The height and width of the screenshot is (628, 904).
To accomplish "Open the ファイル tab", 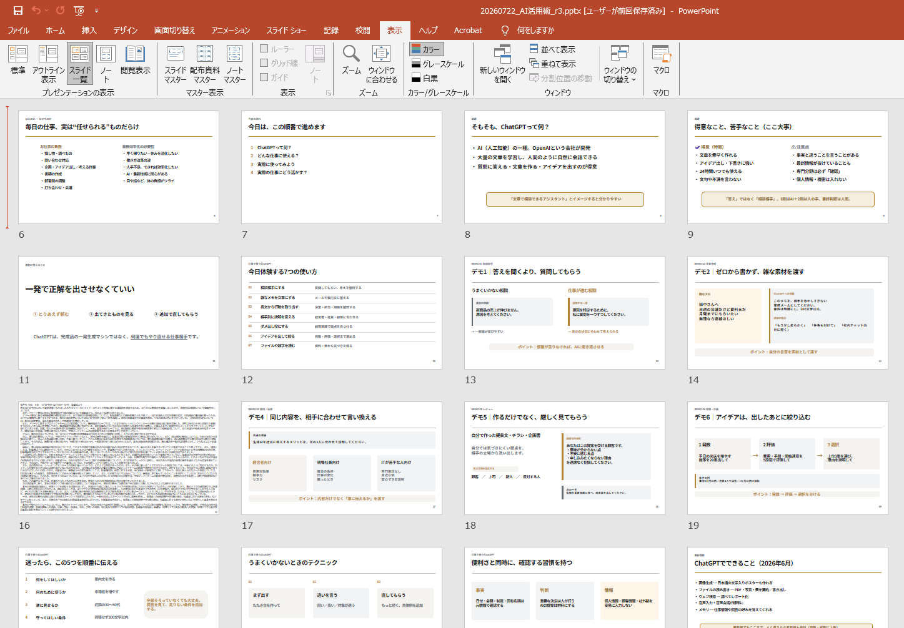I will tap(18, 30).
